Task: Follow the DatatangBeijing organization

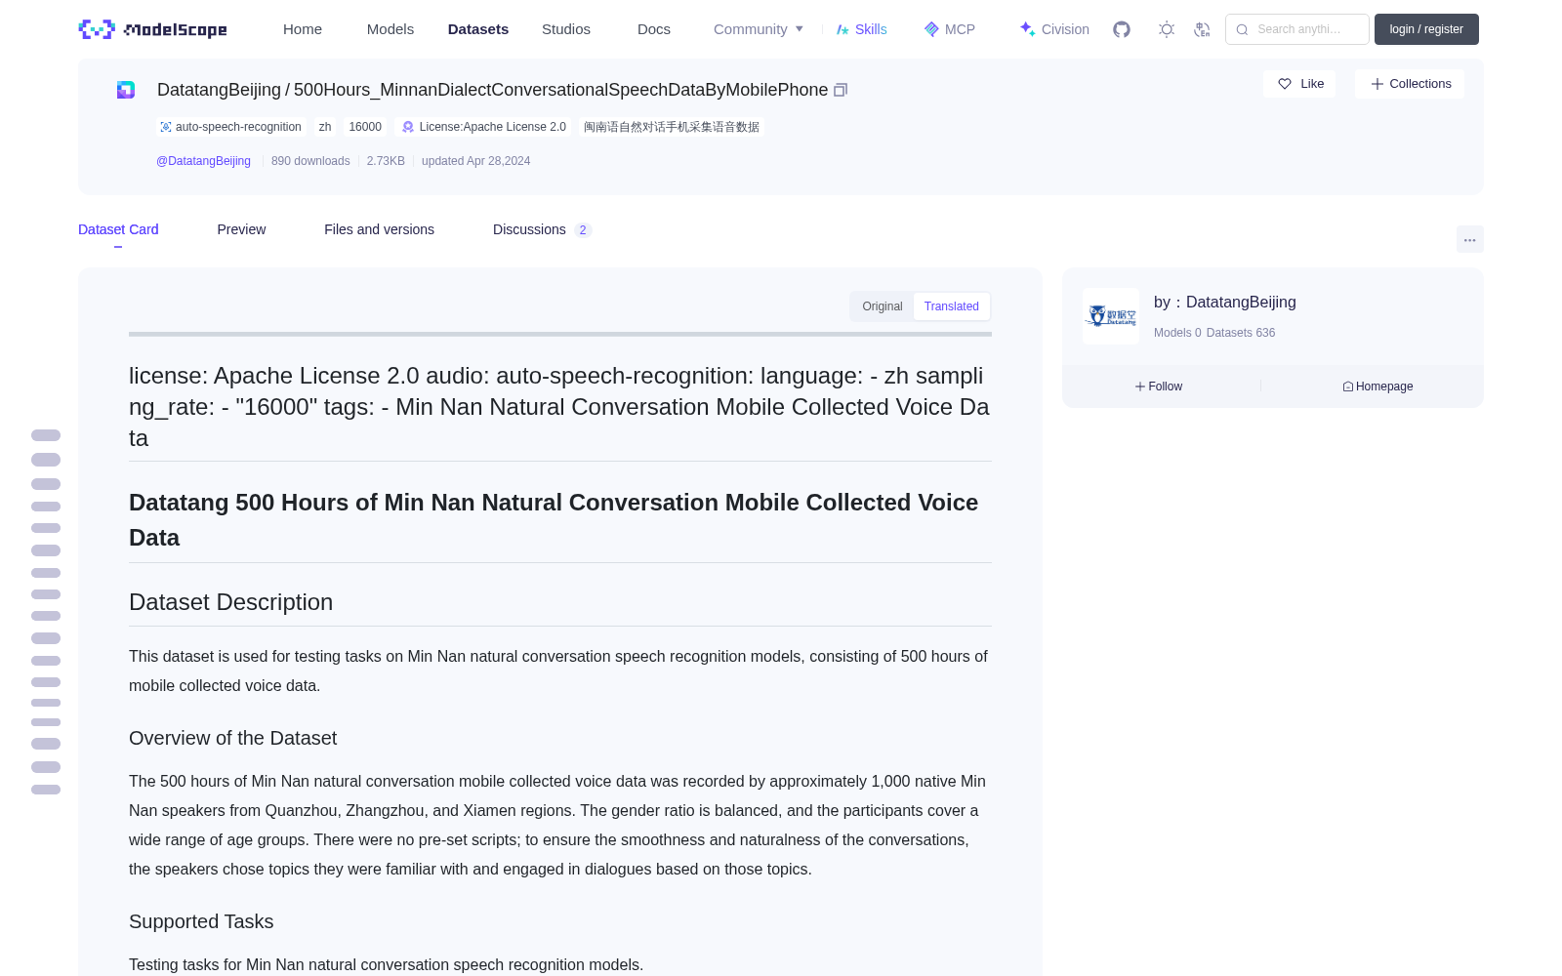Action: [1159, 386]
